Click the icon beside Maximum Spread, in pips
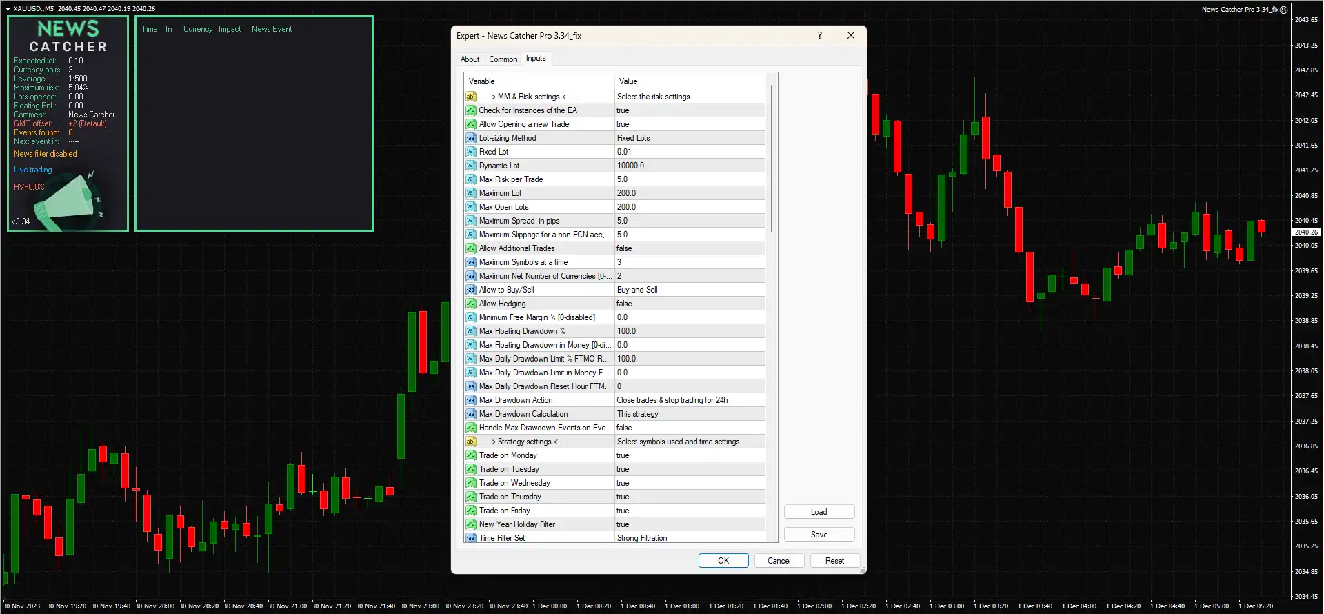This screenshot has width=1324, height=614. click(x=471, y=221)
